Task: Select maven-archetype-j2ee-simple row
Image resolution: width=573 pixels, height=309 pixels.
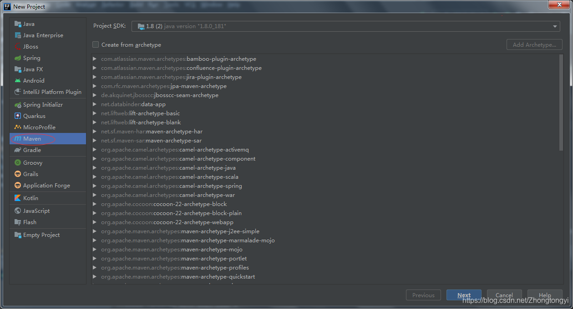Action: 325,231
